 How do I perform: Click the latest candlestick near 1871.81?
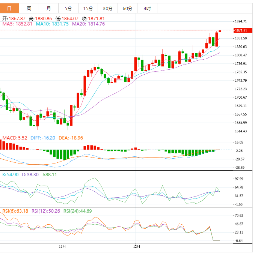click(220, 31)
